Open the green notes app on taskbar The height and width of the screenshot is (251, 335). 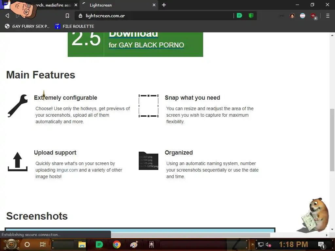(x=99, y=244)
